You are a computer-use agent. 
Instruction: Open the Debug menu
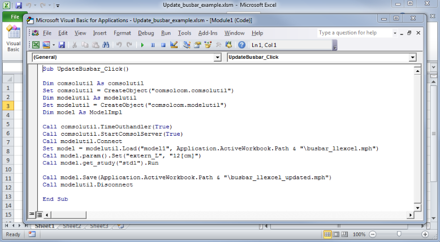point(146,33)
